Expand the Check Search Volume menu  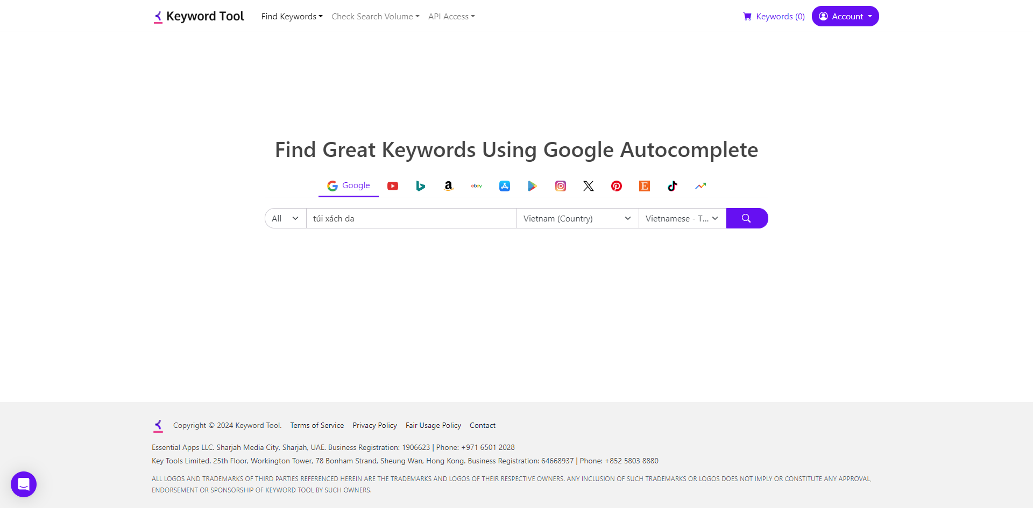point(375,17)
